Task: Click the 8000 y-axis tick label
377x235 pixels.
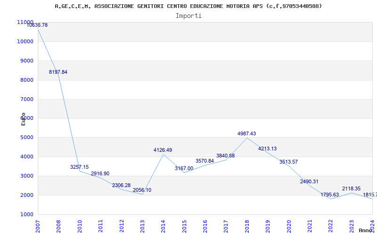Action: coord(26,80)
